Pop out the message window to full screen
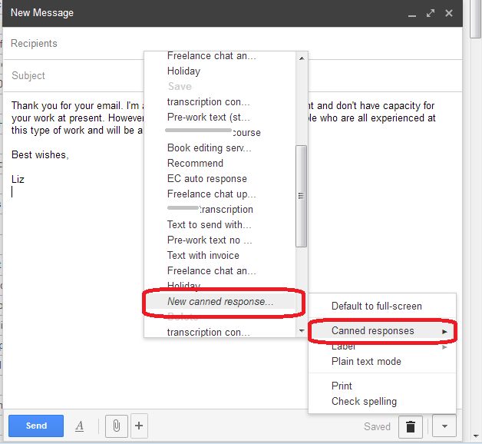482x444 pixels. (431, 13)
